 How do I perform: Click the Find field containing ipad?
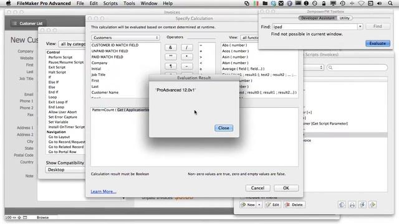(x=315, y=27)
